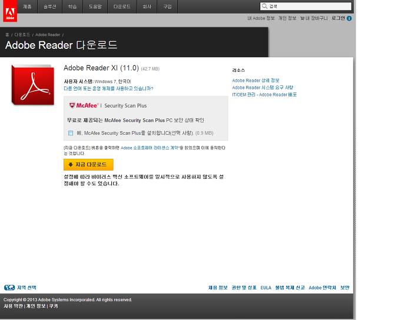This screenshot has width=408, height=320.
Task: Open 개인 정보 link in top bar
Action: [x=287, y=18]
